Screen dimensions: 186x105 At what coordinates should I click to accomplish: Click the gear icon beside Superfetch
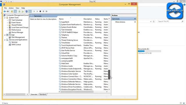click(x=60, y=22)
